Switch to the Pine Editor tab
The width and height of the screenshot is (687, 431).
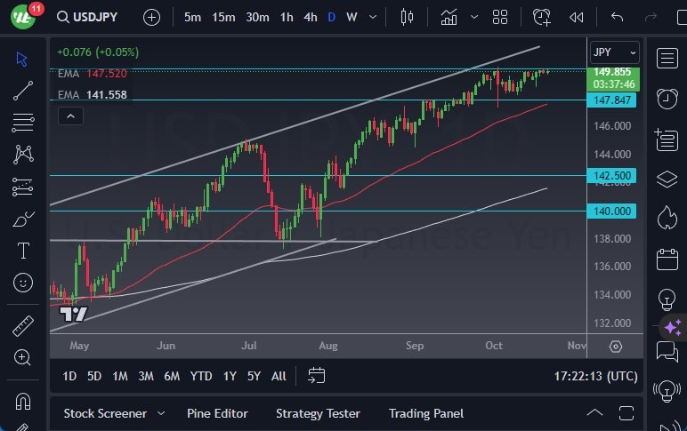pos(217,413)
